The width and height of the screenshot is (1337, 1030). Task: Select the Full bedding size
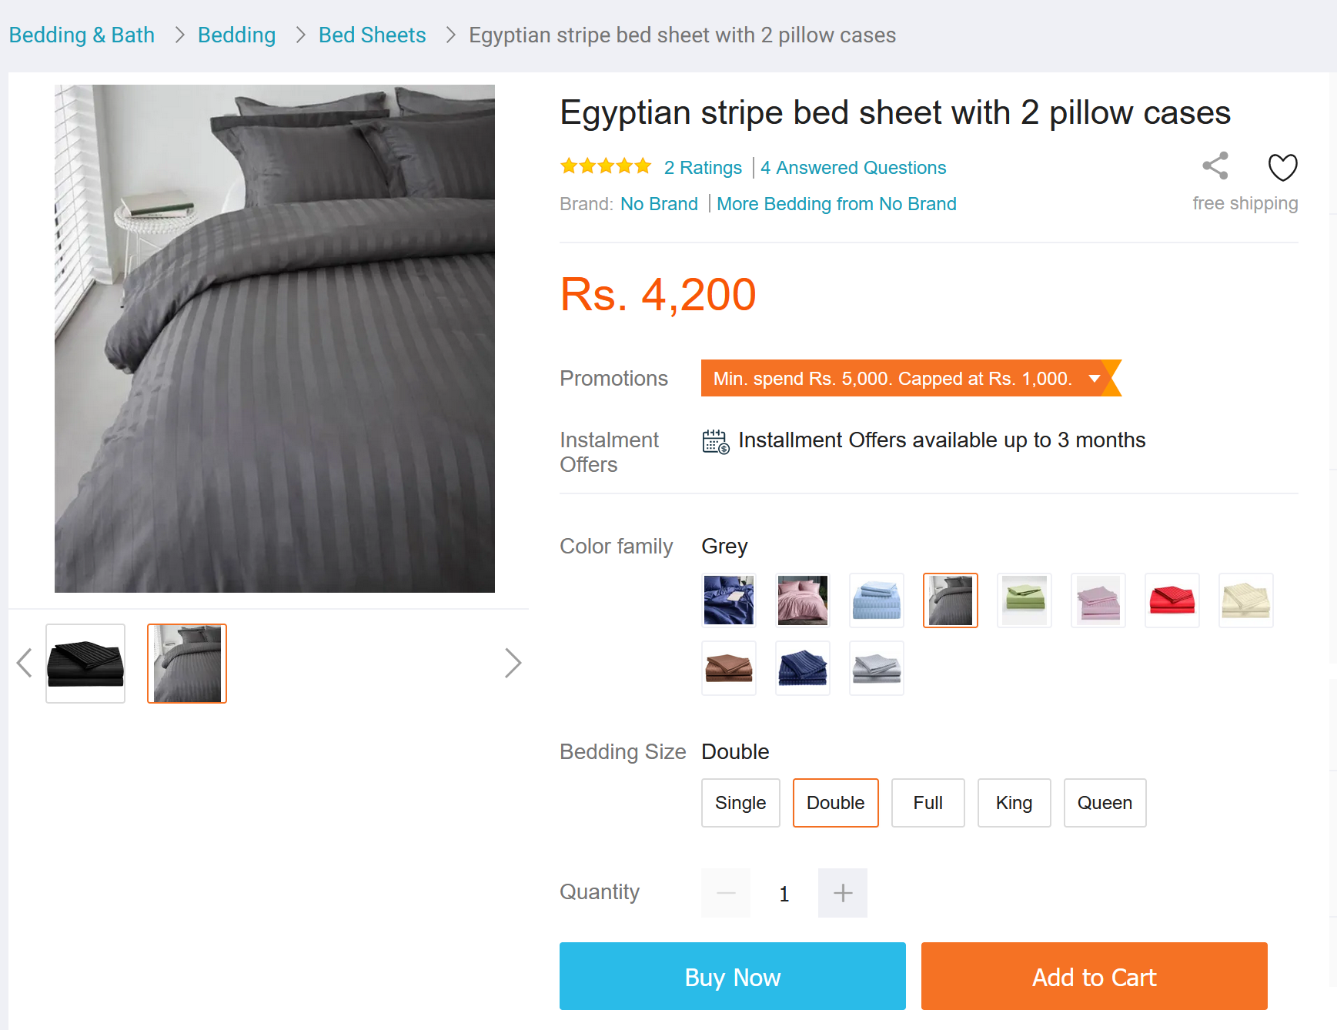928,803
